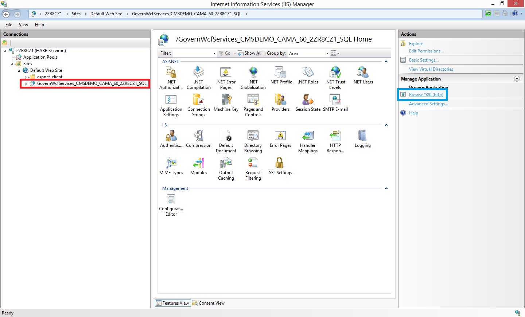Select the .NET Trust Levels icon
The image size is (525, 317).
coord(335,73)
